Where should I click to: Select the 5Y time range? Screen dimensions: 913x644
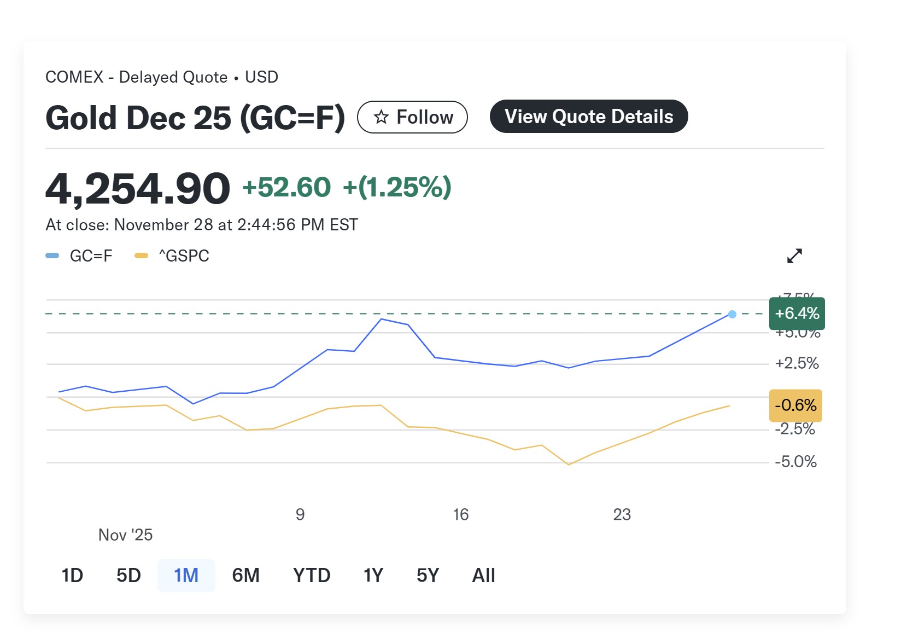(428, 575)
